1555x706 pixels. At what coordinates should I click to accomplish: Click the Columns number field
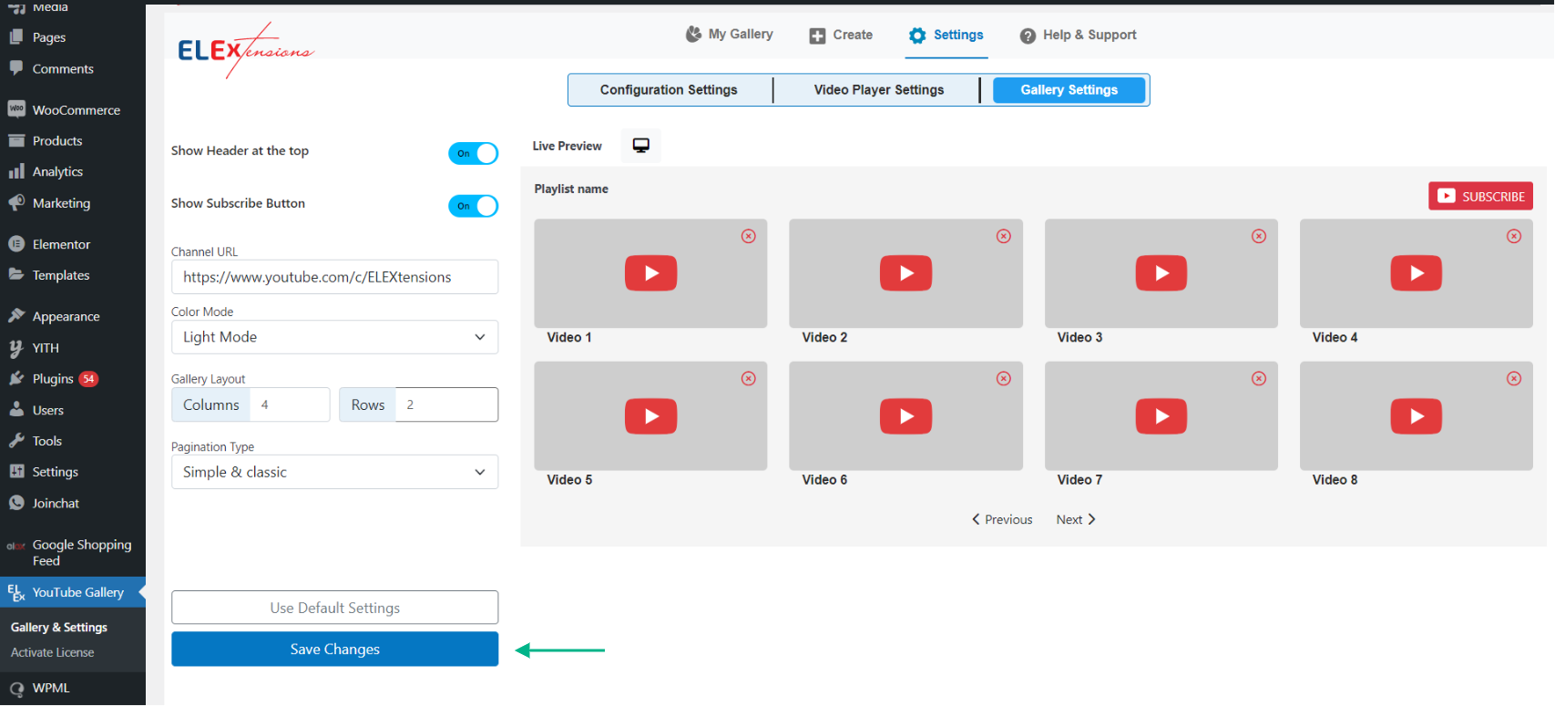point(290,404)
